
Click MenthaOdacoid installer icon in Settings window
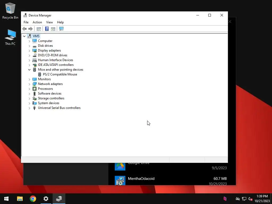pyautogui.click(x=120, y=180)
